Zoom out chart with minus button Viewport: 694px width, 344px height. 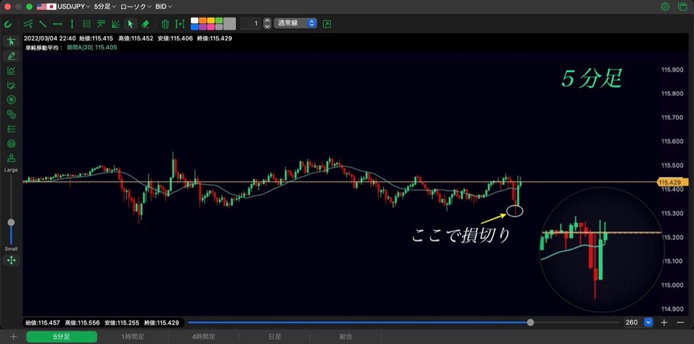(x=680, y=322)
